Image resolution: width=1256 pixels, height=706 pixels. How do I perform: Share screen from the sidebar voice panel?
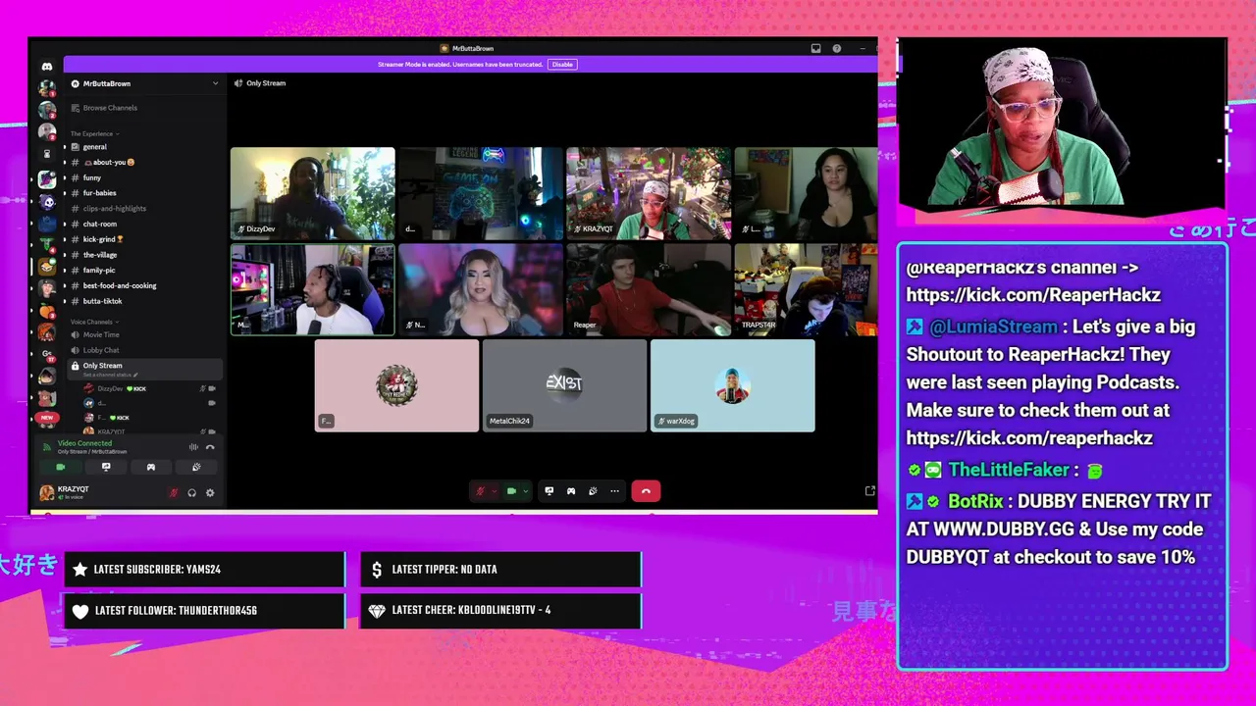tap(106, 468)
